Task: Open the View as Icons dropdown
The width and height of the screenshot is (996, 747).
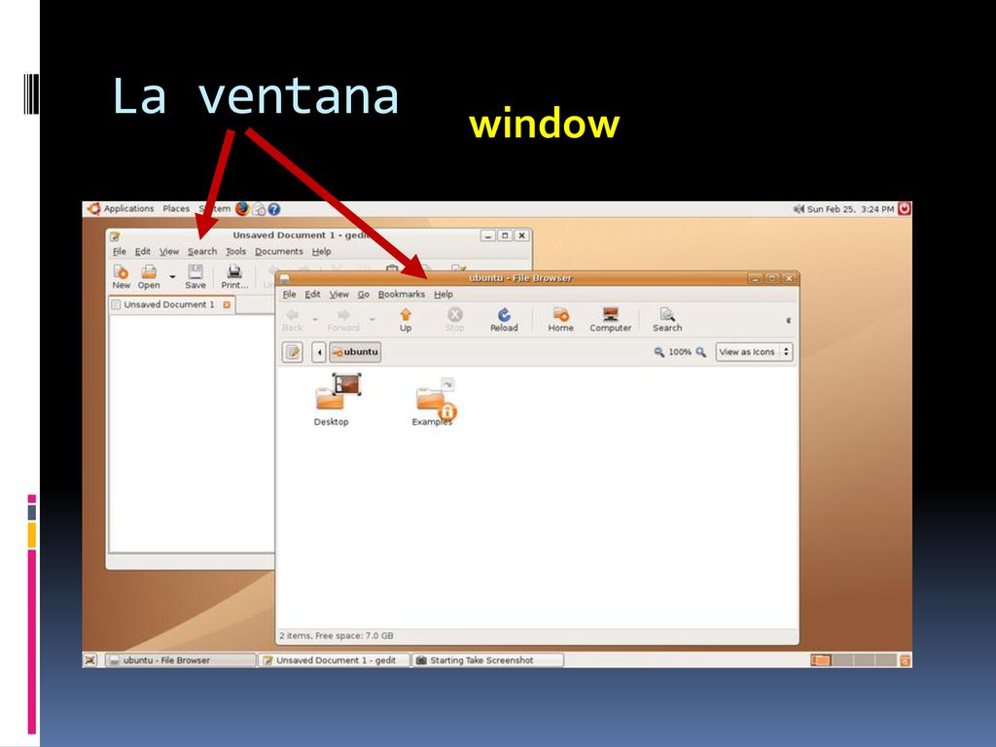Action: tap(754, 352)
